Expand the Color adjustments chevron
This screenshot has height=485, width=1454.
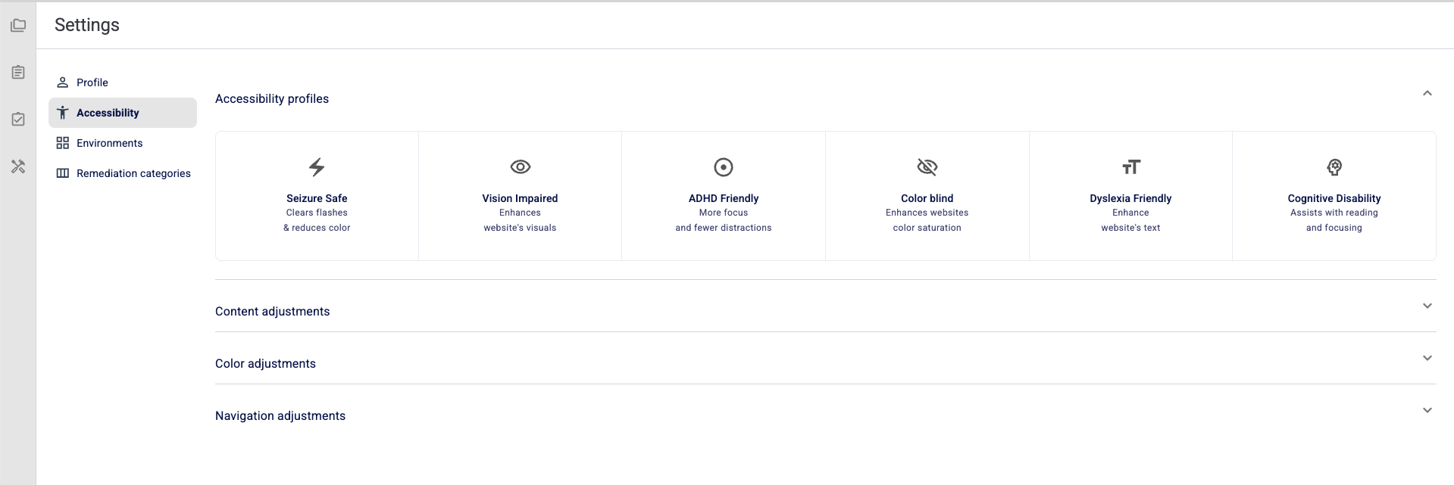(x=1427, y=358)
